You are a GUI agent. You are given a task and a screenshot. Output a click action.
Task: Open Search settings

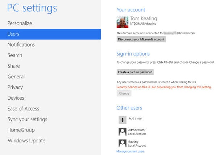point(15,55)
